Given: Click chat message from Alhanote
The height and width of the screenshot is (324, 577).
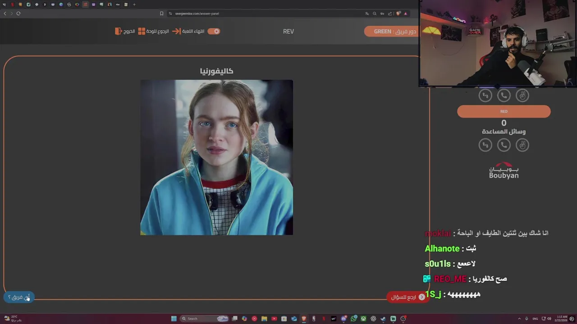Looking at the screenshot, I should pyautogui.click(x=450, y=248).
